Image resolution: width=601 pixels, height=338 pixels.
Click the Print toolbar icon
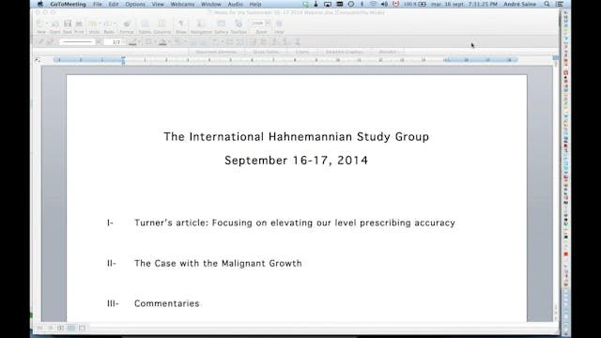tap(79, 24)
